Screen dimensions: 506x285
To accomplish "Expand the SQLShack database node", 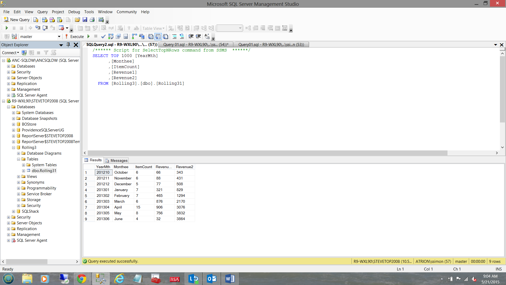I will pyautogui.click(x=13, y=212).
